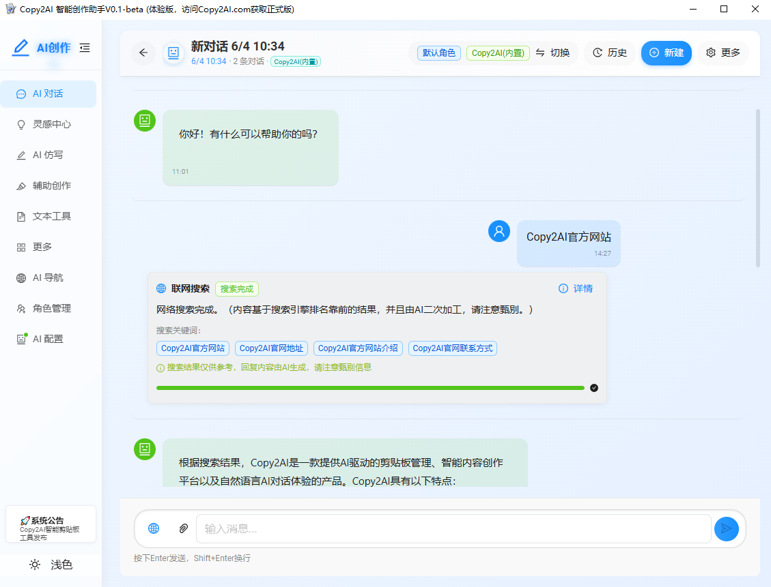Open AI 导航 in the sidebar
Screen dimensions: 771x587
(x=48, y=277)
